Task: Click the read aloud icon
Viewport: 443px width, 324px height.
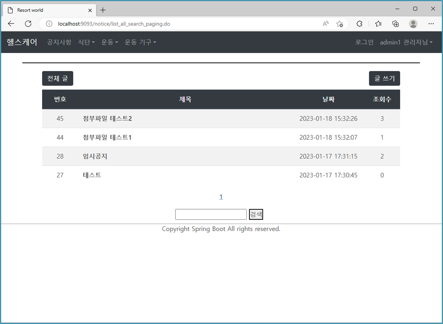Action: point(325,24)
